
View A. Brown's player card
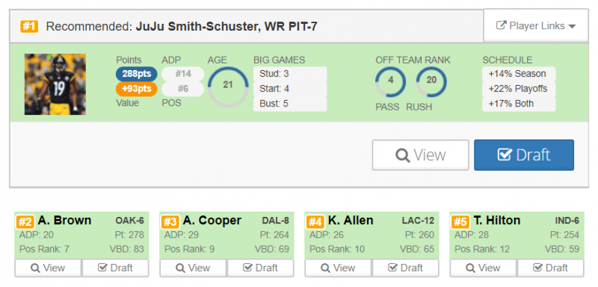point(48,268)
